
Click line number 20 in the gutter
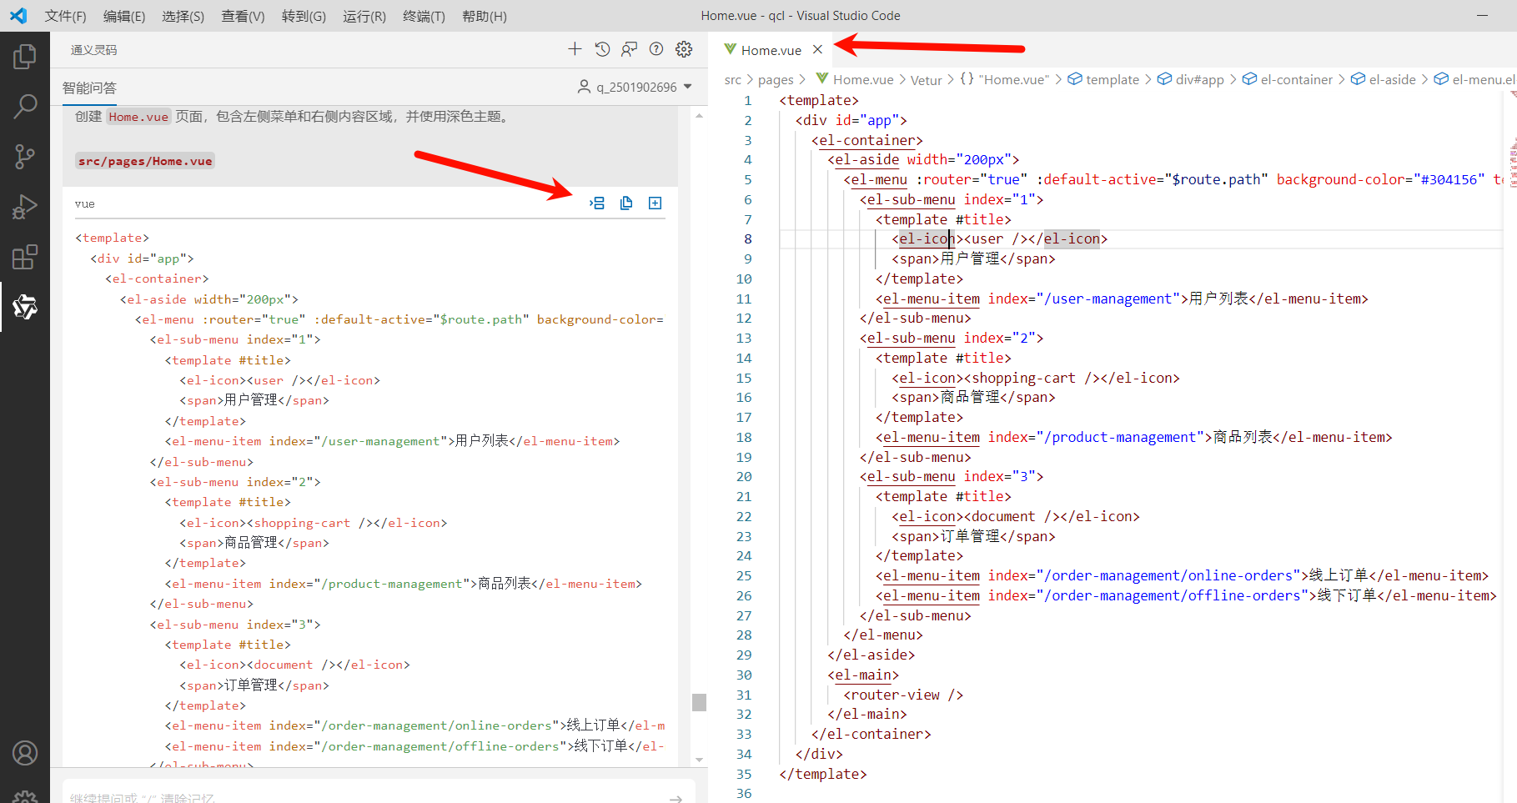coord(744,476)
